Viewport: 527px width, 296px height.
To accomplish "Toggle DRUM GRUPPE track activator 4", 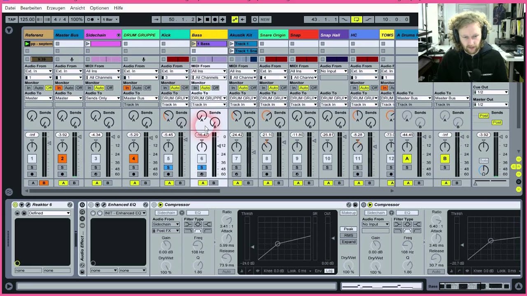I will coord(133,158).
